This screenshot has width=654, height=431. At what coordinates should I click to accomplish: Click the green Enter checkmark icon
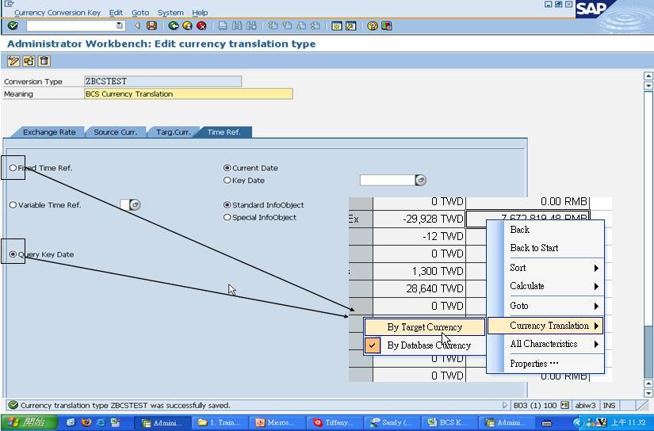pyautogui.click(x=13, y=26)
